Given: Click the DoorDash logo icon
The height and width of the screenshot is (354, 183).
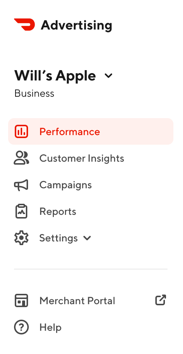Looking at the screenshot, I should tap(24, 24).
